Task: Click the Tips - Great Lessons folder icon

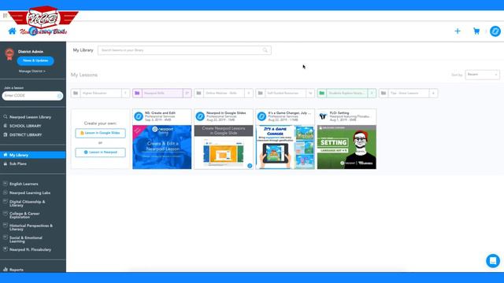Action: point(384,93)
